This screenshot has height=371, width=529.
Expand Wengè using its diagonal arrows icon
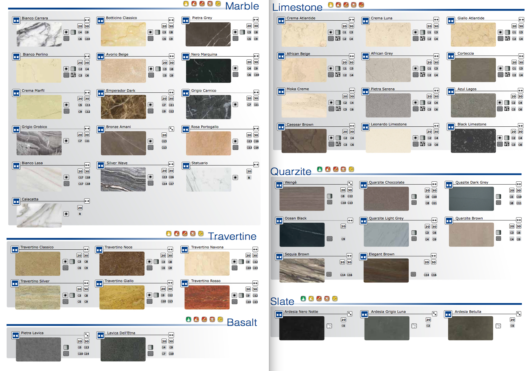(350, 184)
